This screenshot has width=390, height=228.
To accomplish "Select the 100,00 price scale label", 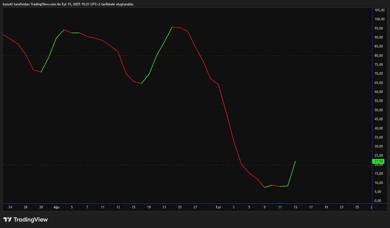I will click(x=379, y=19).
